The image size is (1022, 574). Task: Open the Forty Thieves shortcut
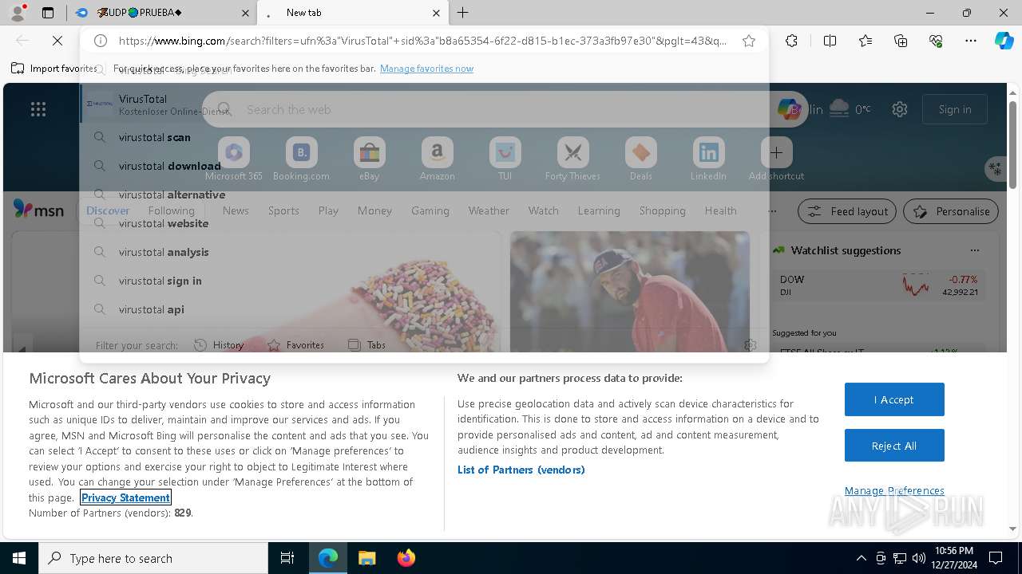572,159
